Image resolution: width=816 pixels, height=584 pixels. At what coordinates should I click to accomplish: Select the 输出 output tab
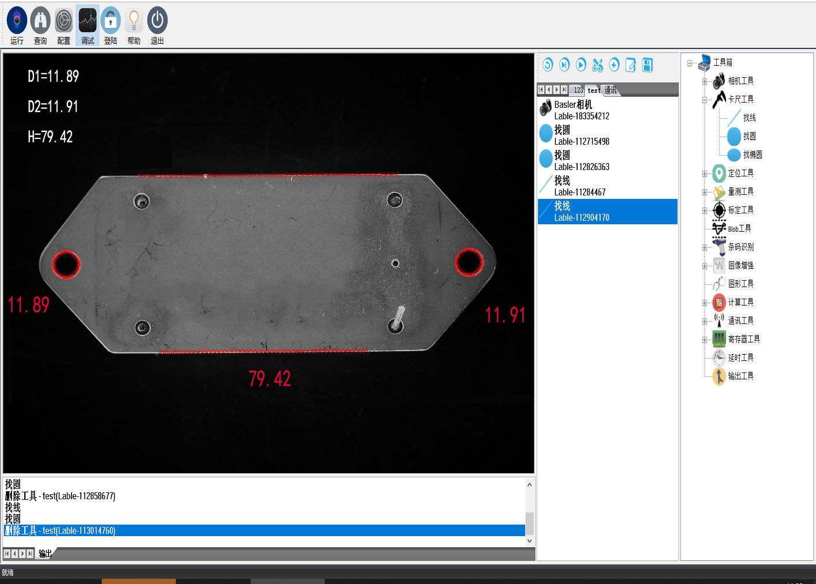pos(45,553)
